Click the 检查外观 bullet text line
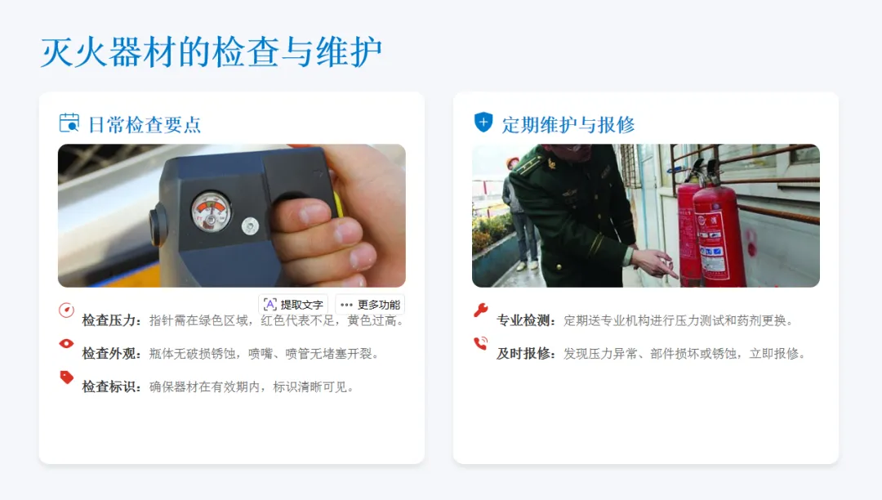 click(x=230, y=354)
